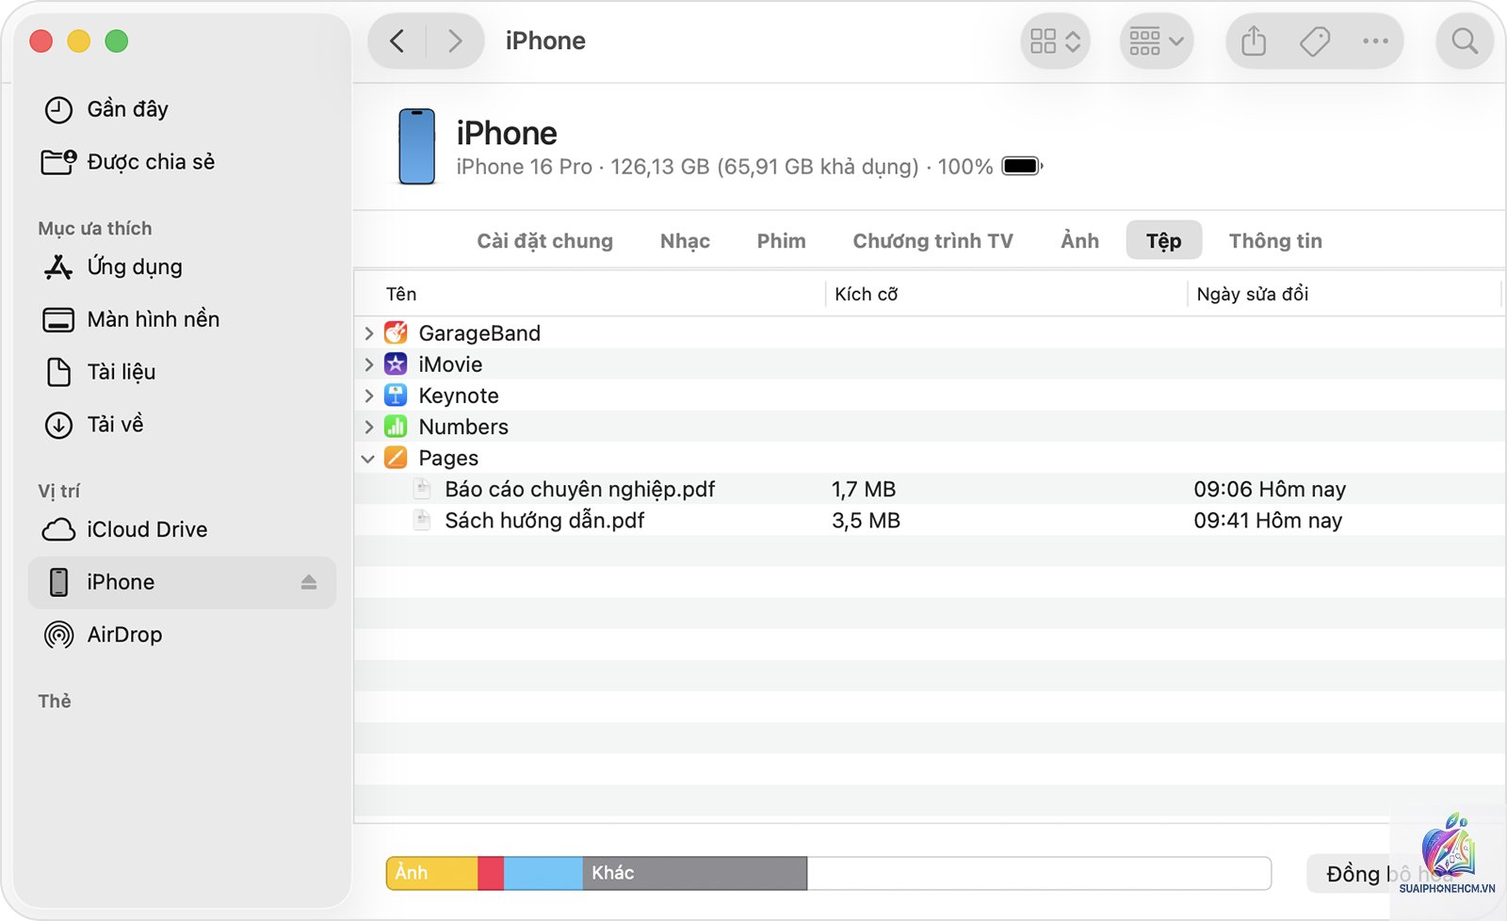Select the Numbers app icon
Screen dimensions: 1507x921
point(397,427)
